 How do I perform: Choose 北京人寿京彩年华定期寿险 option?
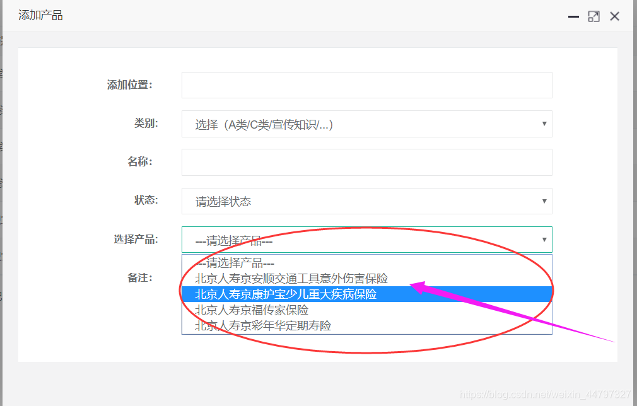(x=367, y=325)
